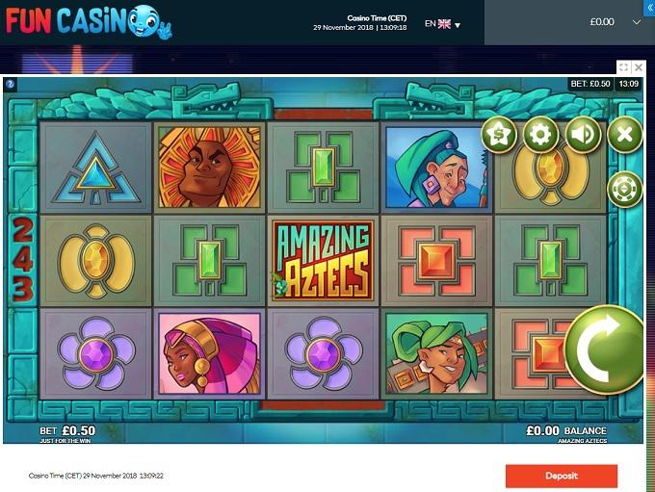This screenshot has width=655, height=492.
Task: Open the EN language dropdown
Action: tap(442, 24)
